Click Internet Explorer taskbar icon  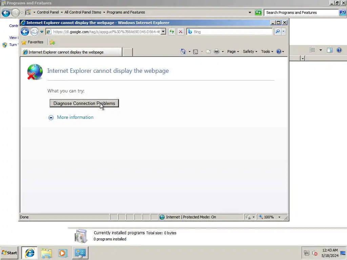(29, 253)
